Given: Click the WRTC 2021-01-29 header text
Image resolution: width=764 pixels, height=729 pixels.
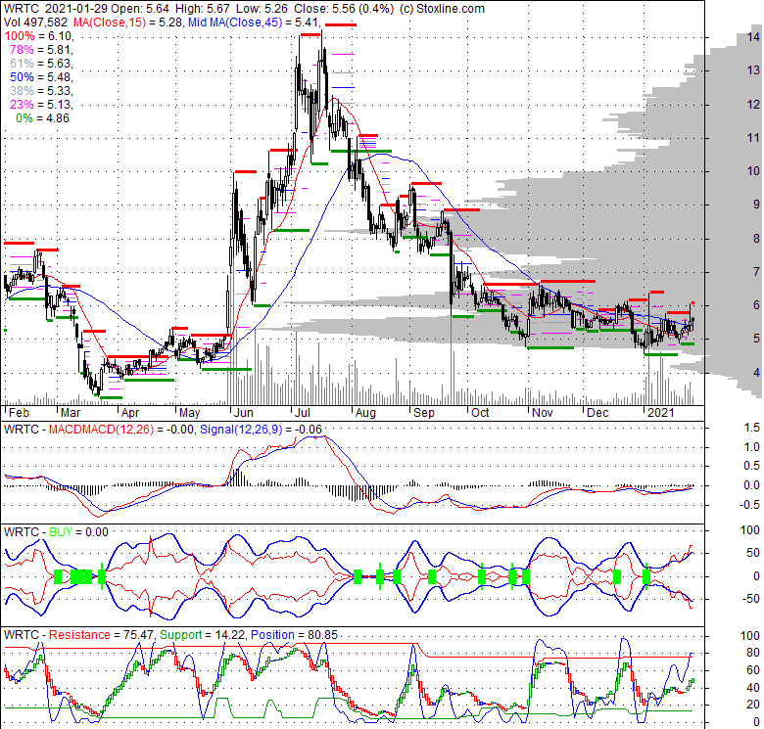Looking at the screenshot, I should tap(57, 9).
